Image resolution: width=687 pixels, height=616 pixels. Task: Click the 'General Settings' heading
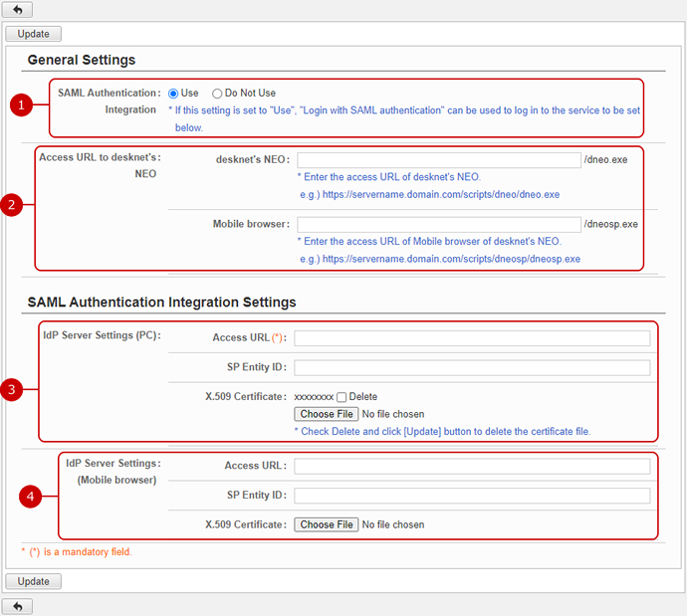click(x=82, y=60)
